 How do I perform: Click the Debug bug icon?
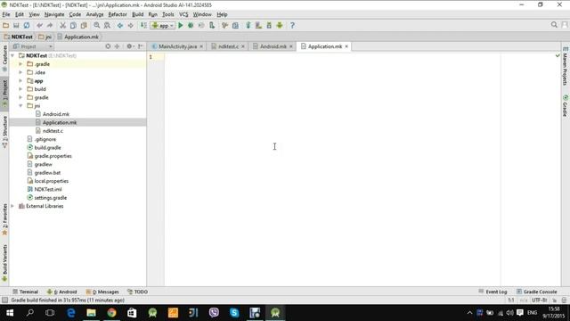pos(191,26)
